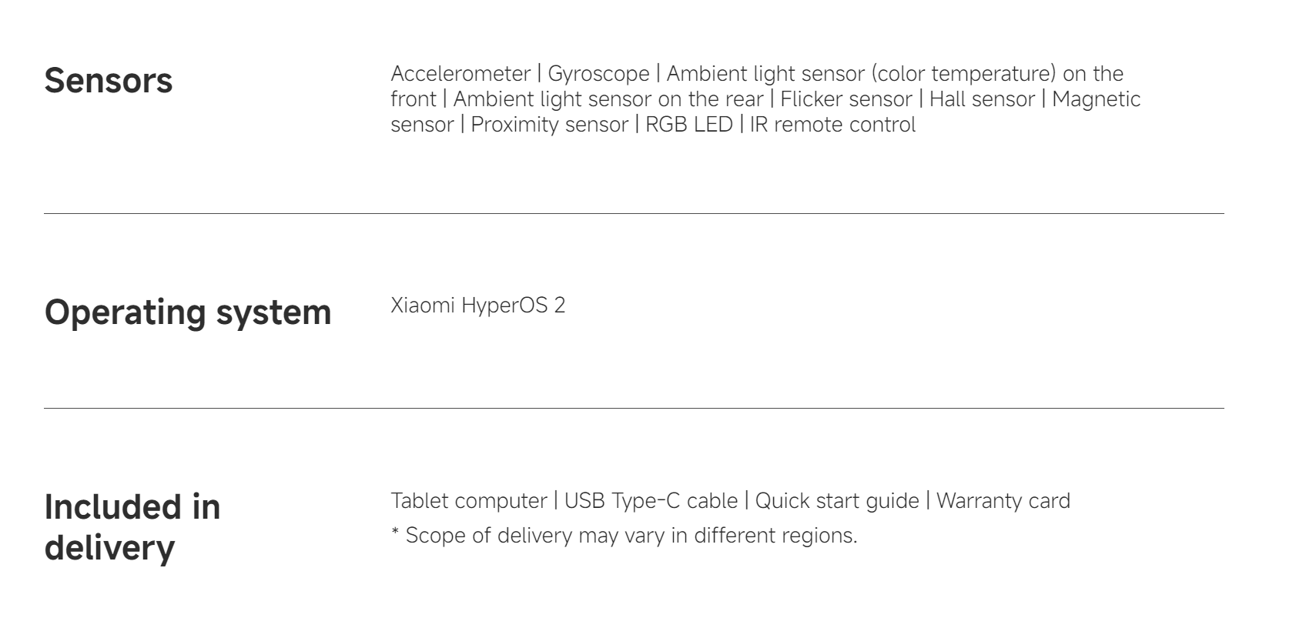Click the Quick start guide item

(837, 501)
